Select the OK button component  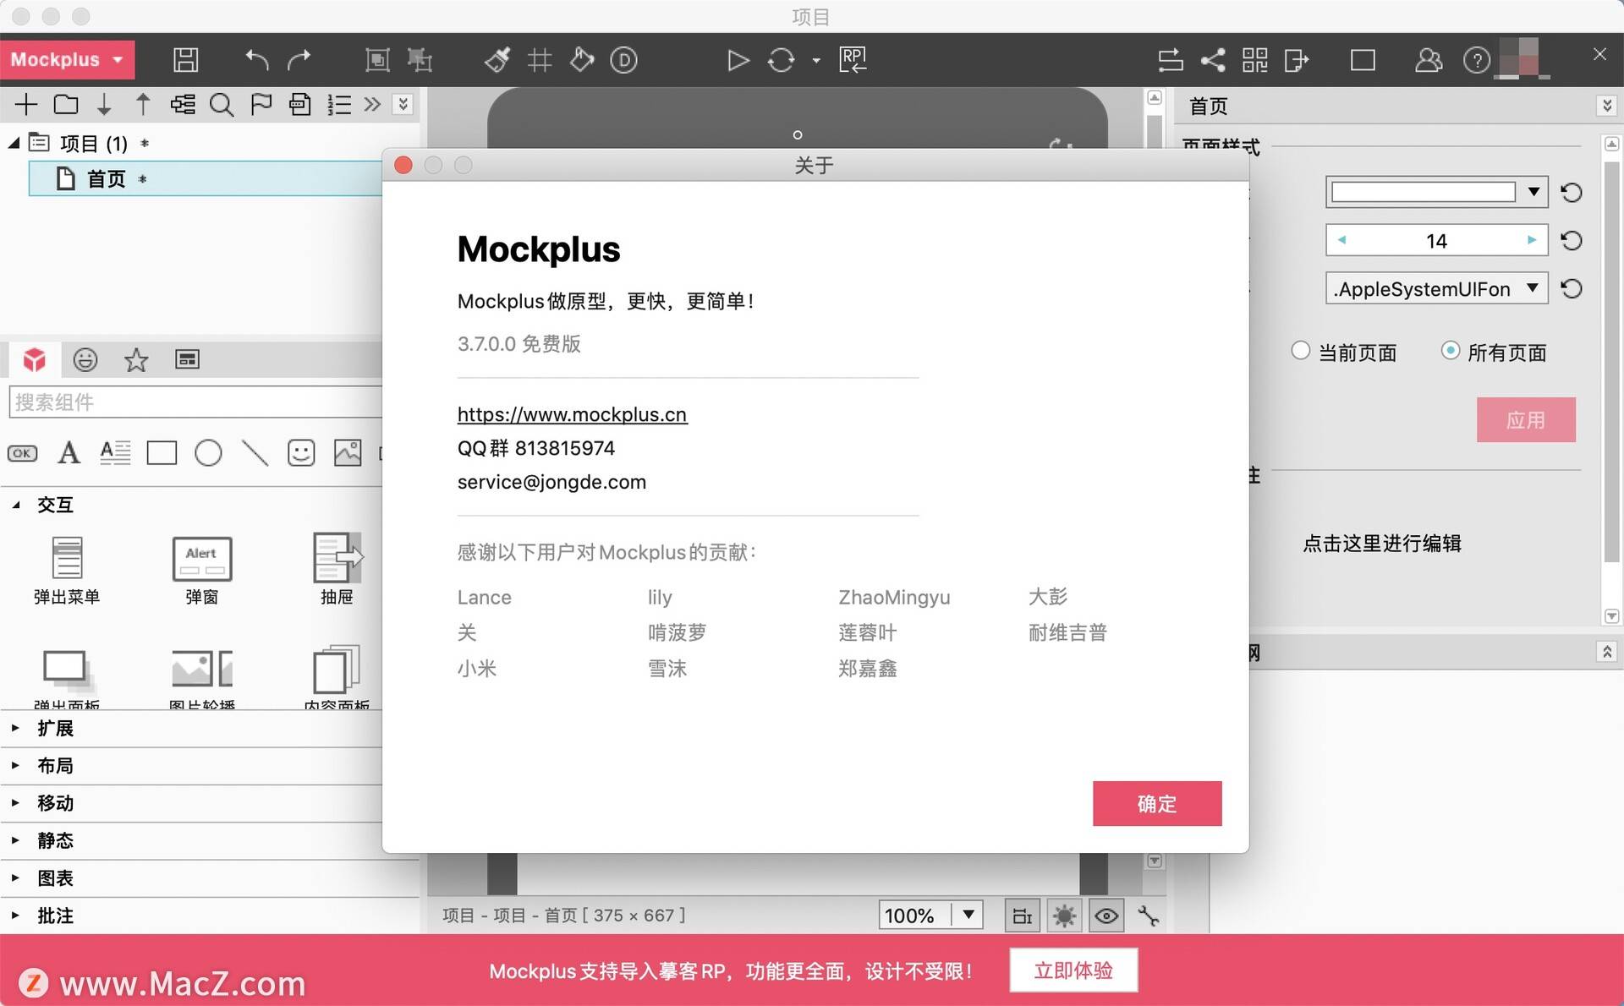[x=22, y=453]
